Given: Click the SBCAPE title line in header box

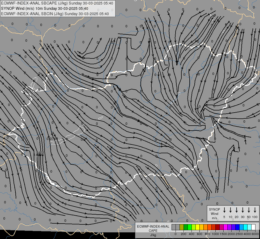Looking at the screenshot, I should coord(57,3).
